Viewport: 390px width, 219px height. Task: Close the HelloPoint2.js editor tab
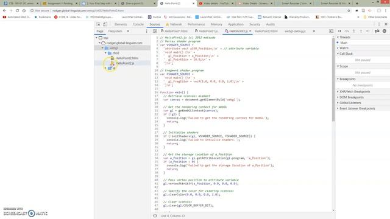click(x=250, y=31)
